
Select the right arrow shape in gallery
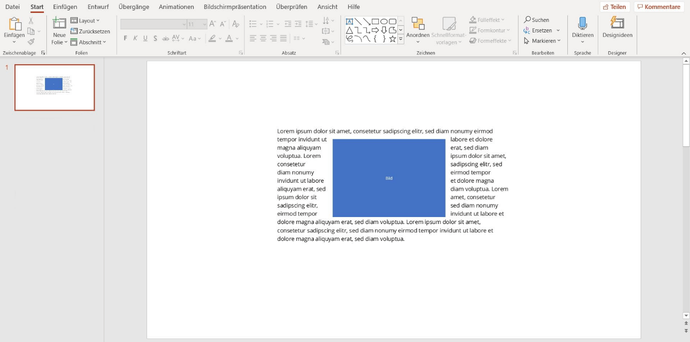[375, 30]
